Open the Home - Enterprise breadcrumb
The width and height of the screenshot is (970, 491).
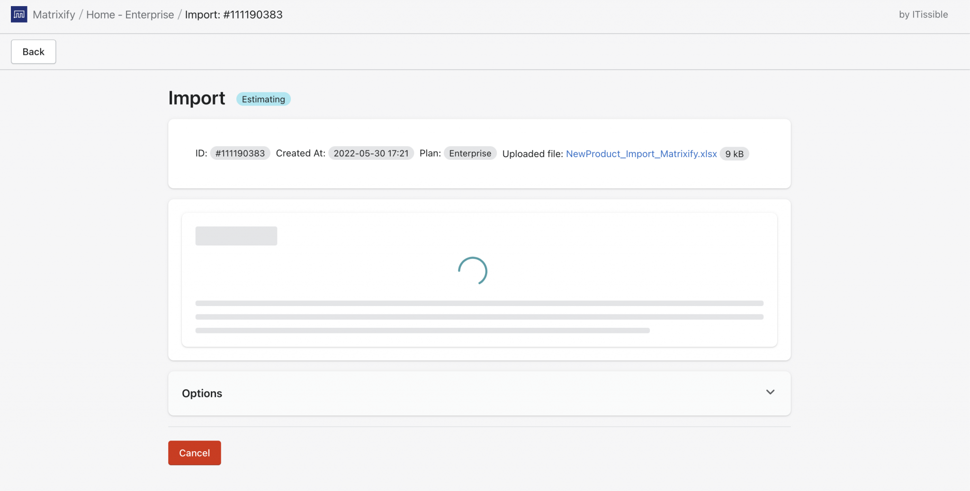(x=130, y=14)
